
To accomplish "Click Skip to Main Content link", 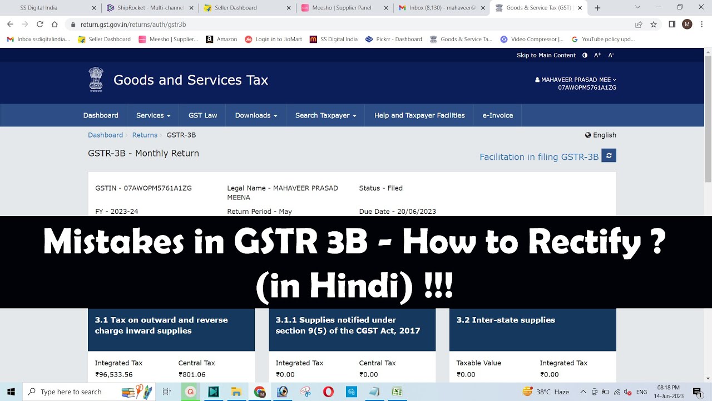I will pos(546,55).
